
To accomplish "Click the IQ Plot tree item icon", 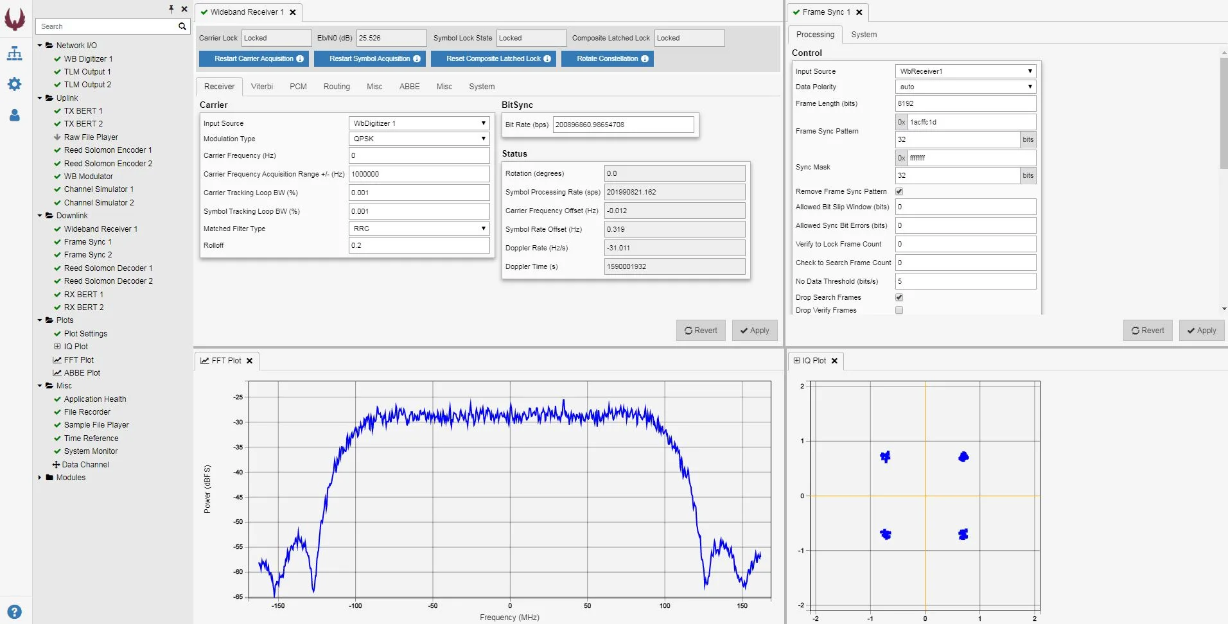I will coord(57,347).
